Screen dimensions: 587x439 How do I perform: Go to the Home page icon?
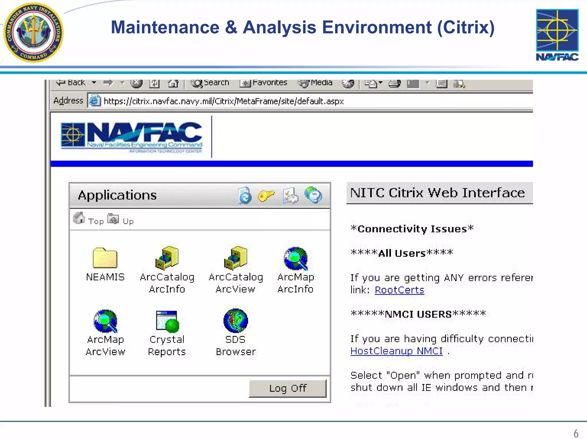173,84
